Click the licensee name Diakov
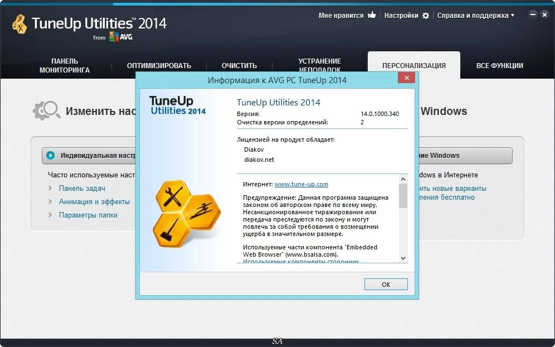 click(x=254, y=150)
